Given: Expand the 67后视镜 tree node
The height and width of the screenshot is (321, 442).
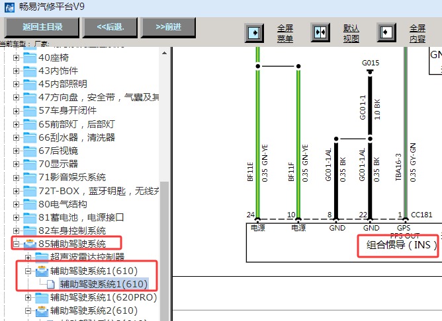Looking at the screenshot, I should pyautogui.click(x=16, y=151).
